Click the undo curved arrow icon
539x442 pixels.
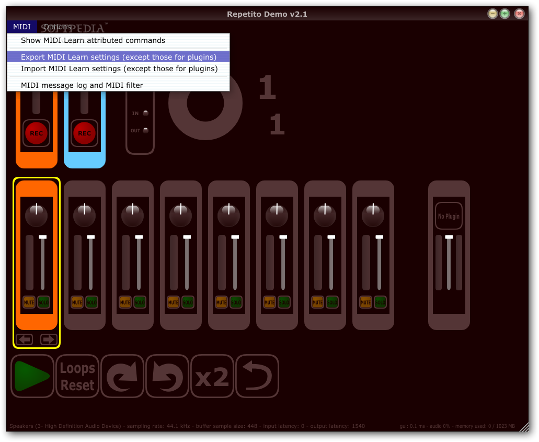pyautogui.click(x=167, y=376)
